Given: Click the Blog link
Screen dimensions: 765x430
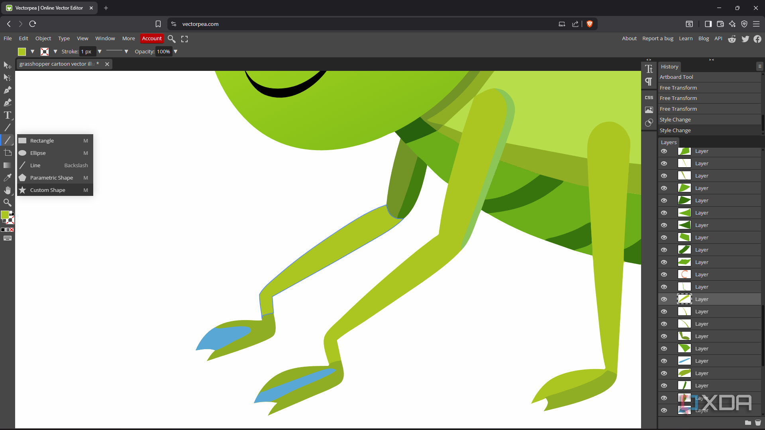Looking at the screenshot, I should click(x=704, y=39).
